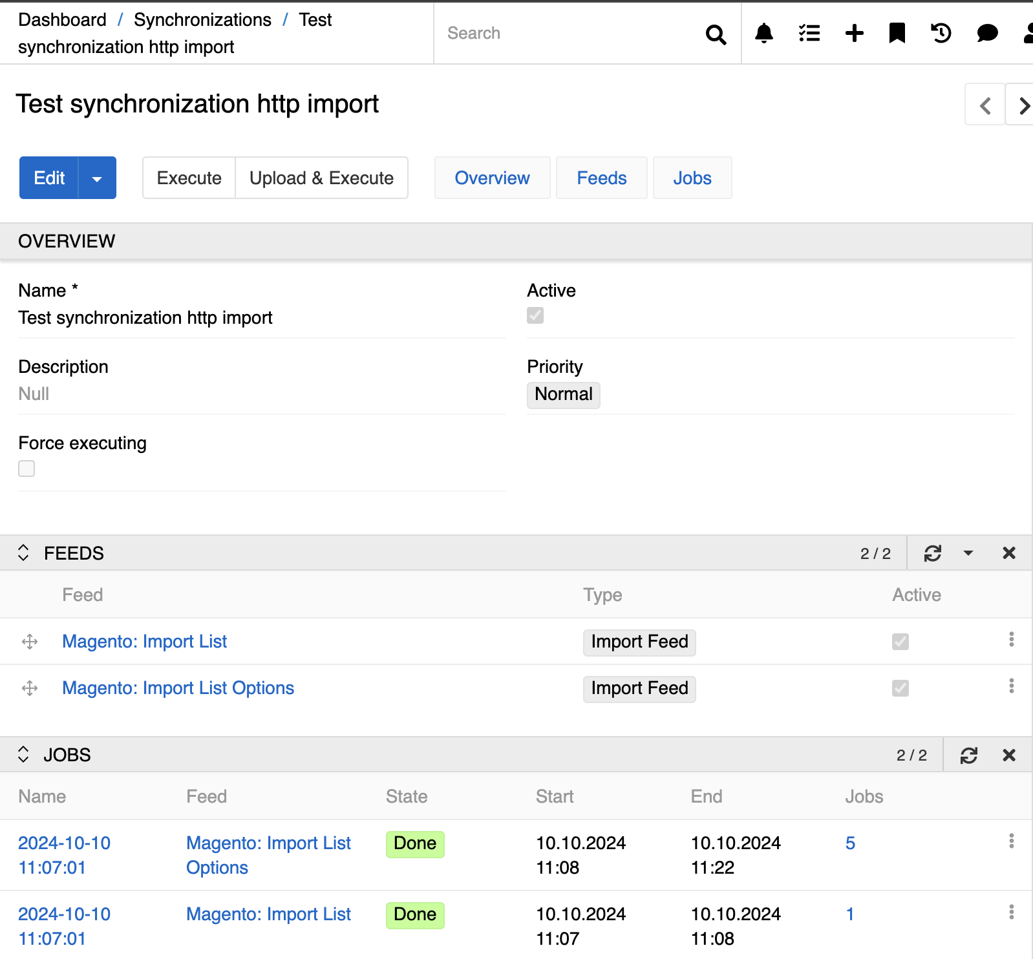Click the Start column header in Jobs

click(x=555, y=797)
